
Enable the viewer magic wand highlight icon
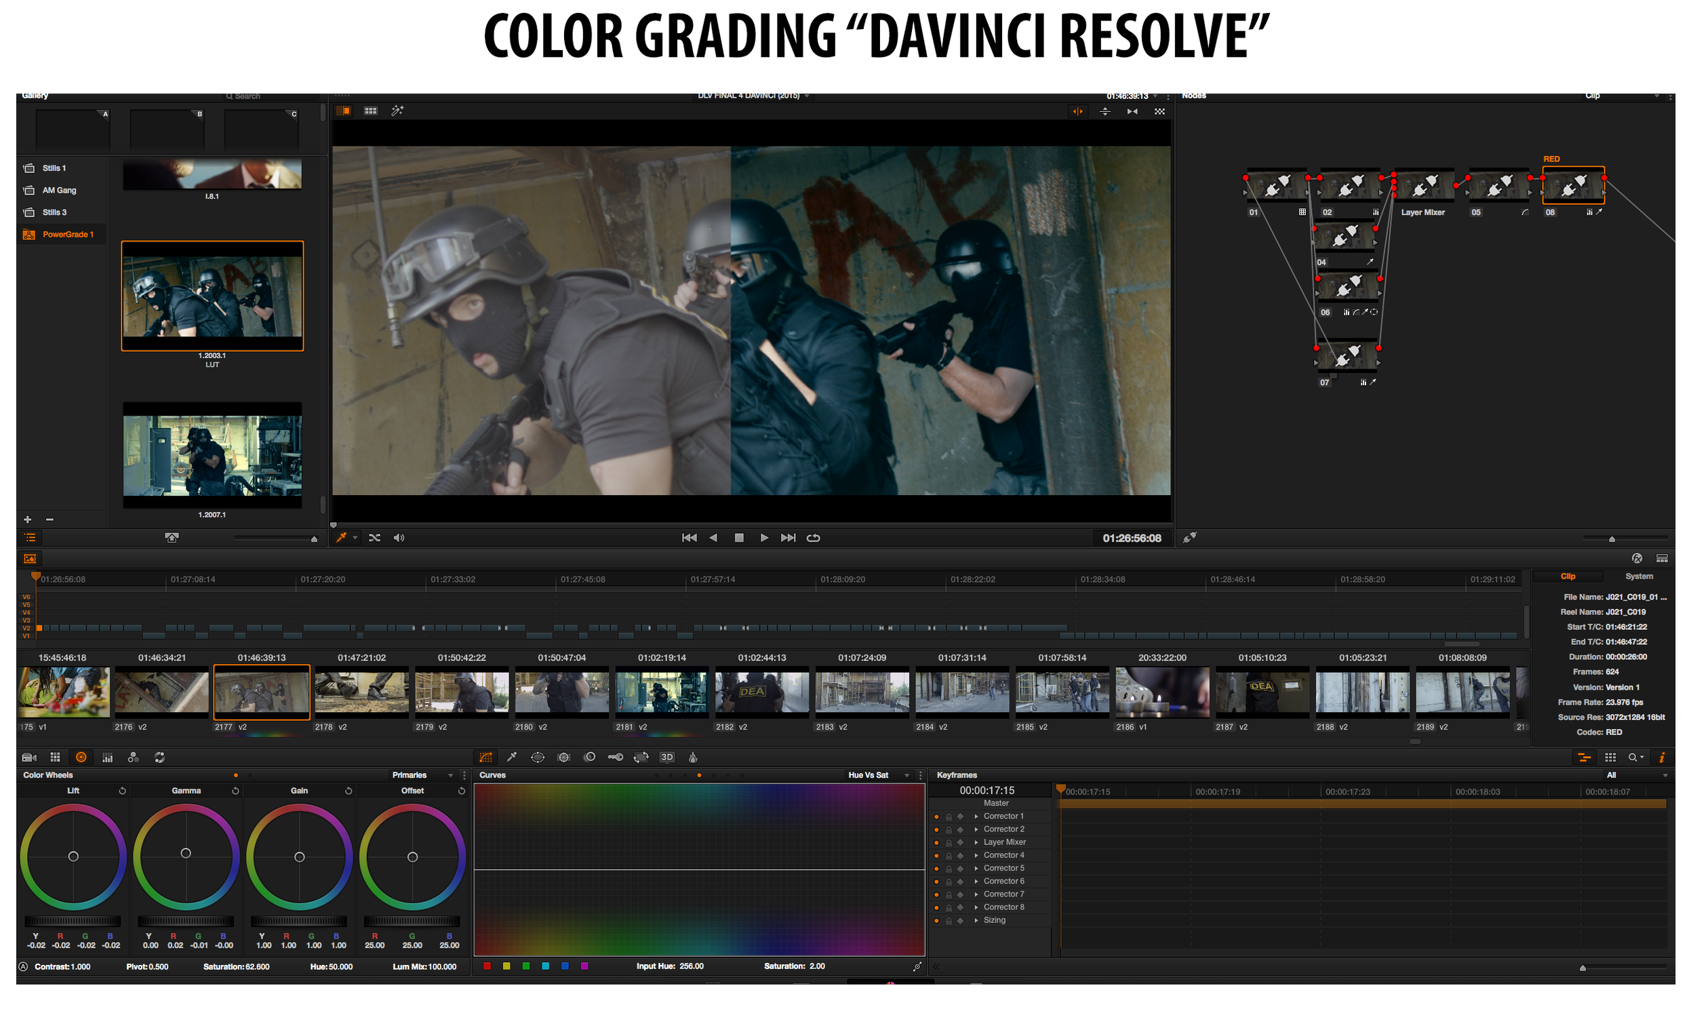point(397,111)
